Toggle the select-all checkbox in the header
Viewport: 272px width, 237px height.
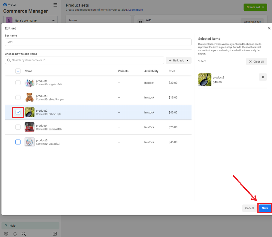tap(18, 71)
